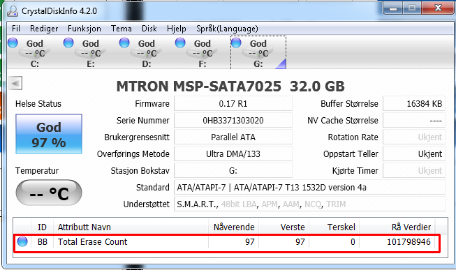
Task: Open the Tema menu
Action: pos(121,29)
